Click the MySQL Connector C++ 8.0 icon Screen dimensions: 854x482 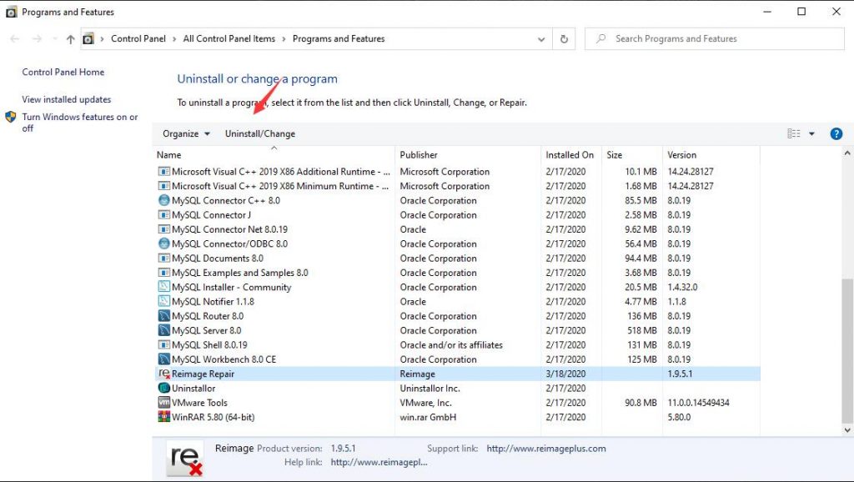[164, 200]
